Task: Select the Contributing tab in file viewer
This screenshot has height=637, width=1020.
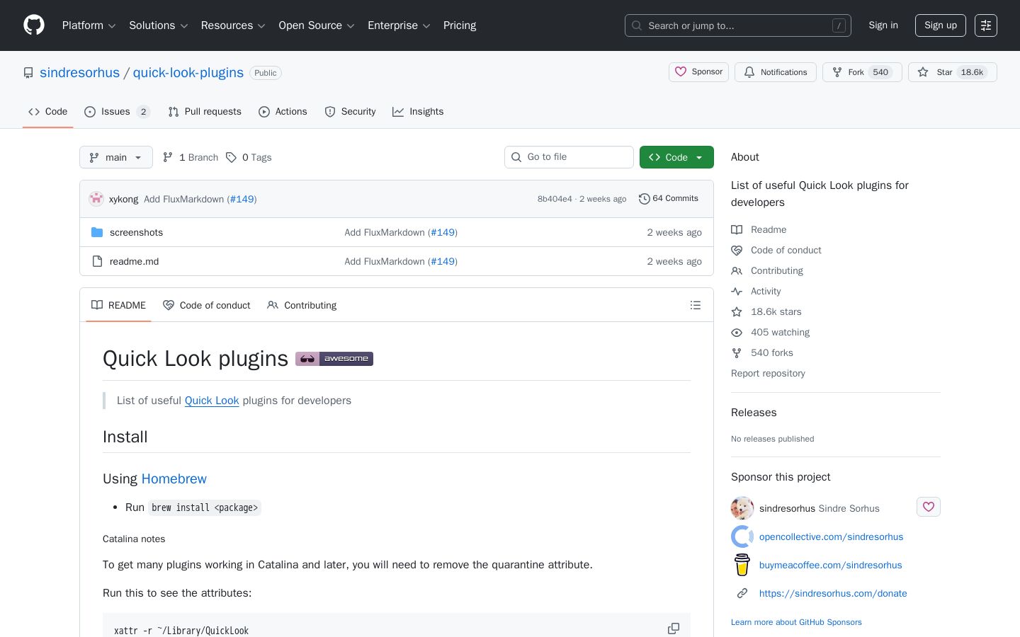Action: [x=302, y=305]
